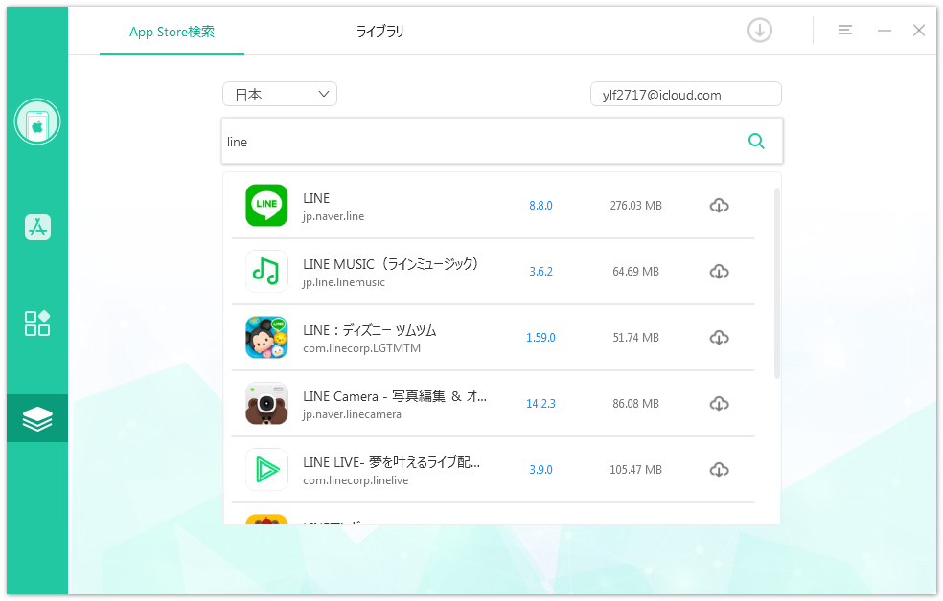Click version 1.59.0 link
The width and height of the screenshot is (943, 601).
[x=540, y=338]
